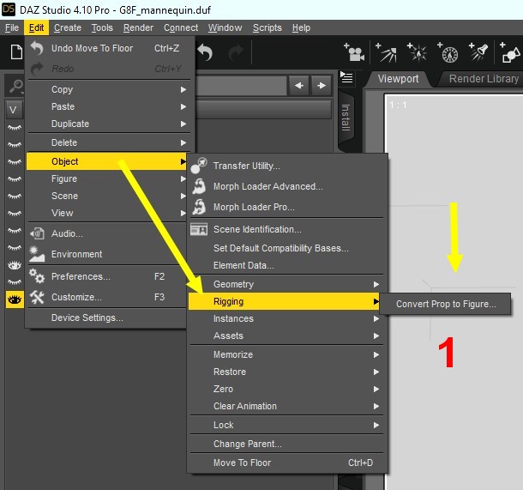The width and height of the screenshot is (523, 490).
Task: Open Device Settings
Action: pyautogui.click(x=106, y=318)
